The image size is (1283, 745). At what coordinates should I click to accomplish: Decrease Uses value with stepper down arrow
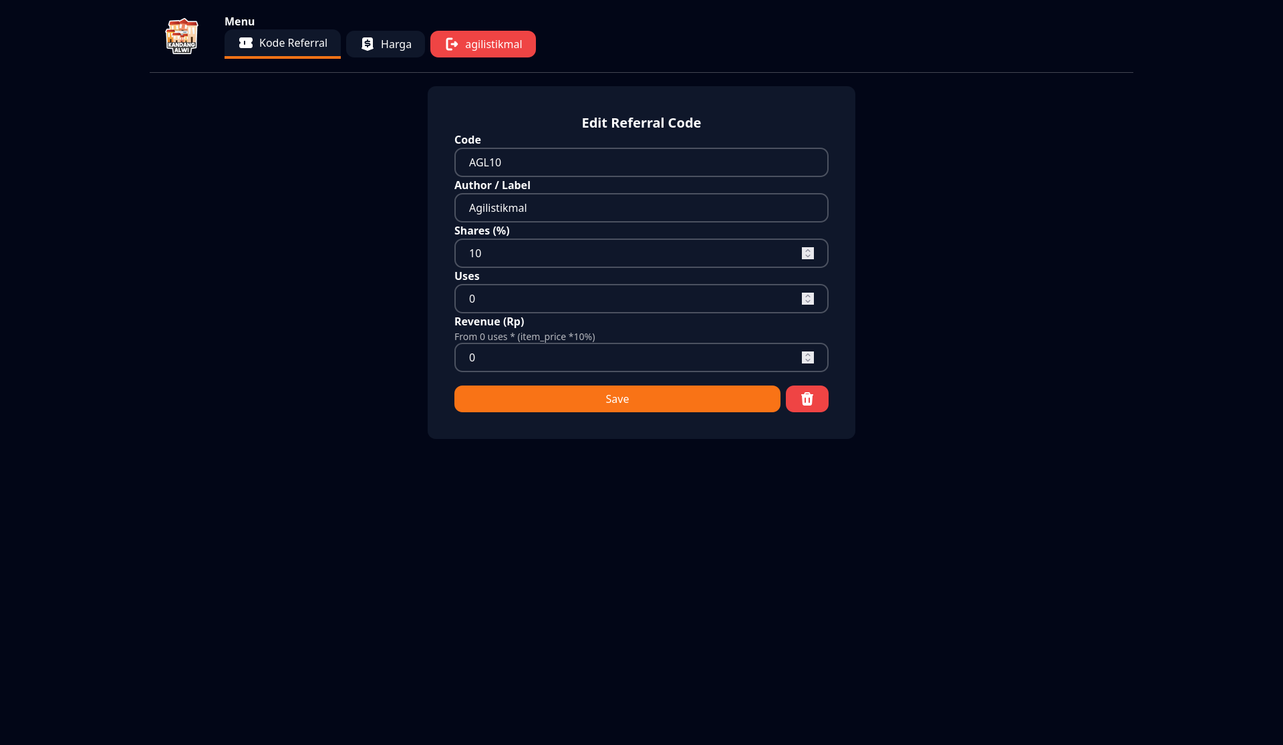tap(808, 302)
